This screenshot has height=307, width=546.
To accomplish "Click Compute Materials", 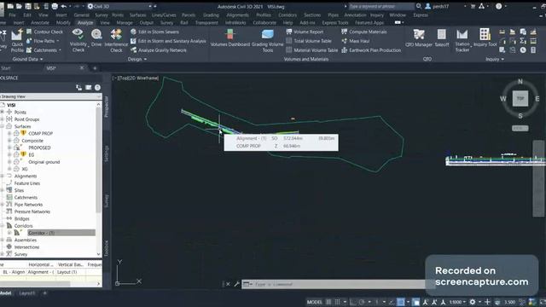I will pyautogui.click(x=364, y=32).
